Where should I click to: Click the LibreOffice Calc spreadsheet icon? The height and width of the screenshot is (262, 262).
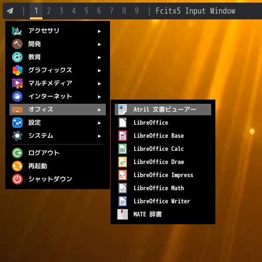pos(123,149)
